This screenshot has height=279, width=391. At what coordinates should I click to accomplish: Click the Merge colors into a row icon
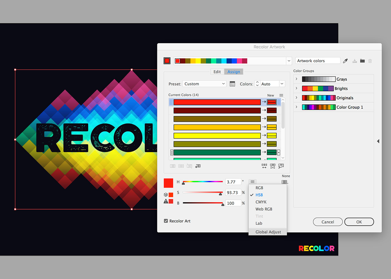[x=173, y=166]
